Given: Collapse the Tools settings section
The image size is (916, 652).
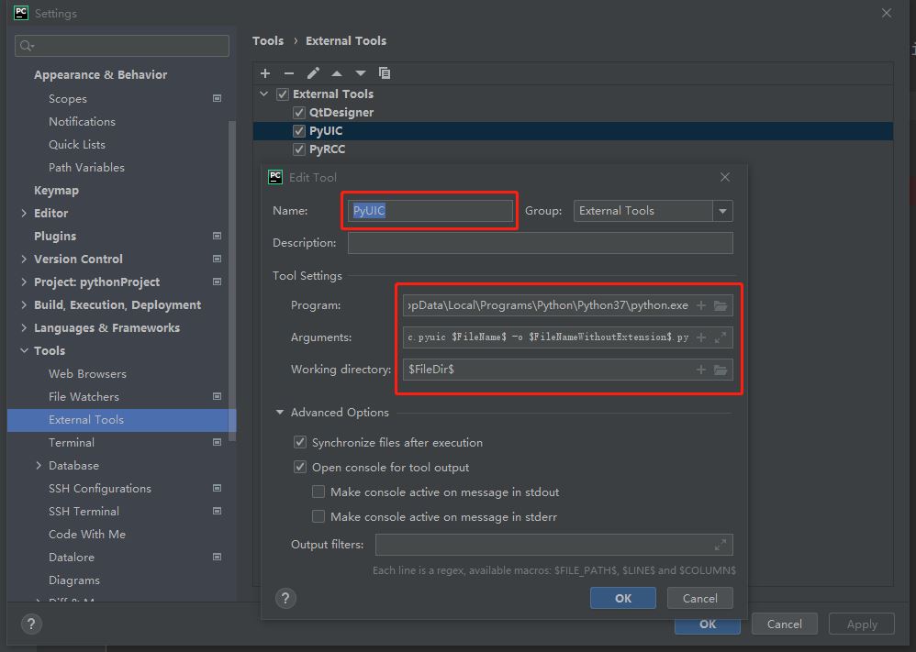Looking at the screenshot, I should (x=24, y=351).
